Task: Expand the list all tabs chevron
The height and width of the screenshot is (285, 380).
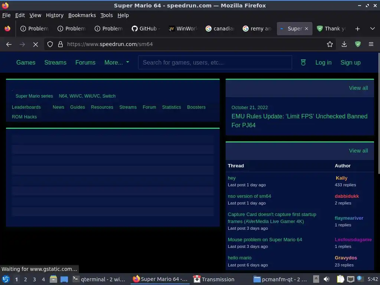Action: (373, 29)
